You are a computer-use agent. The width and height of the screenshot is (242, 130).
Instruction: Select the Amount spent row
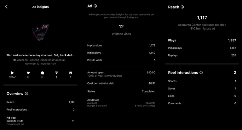[121, 74]
